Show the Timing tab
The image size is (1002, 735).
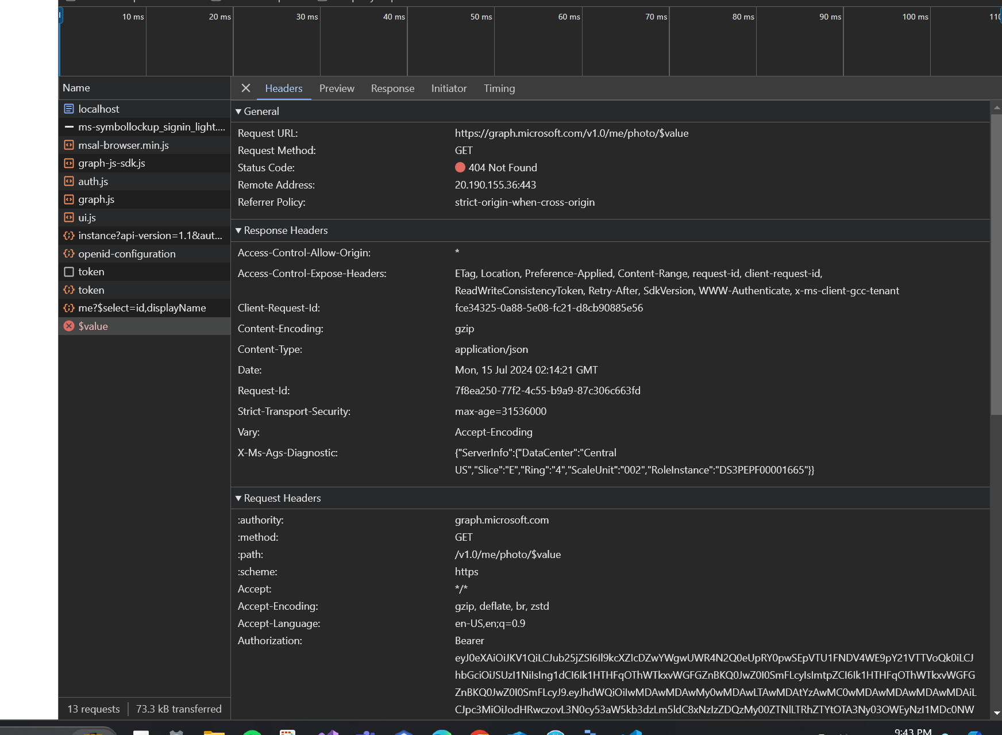pyautogui.click(x=499, y=88)
